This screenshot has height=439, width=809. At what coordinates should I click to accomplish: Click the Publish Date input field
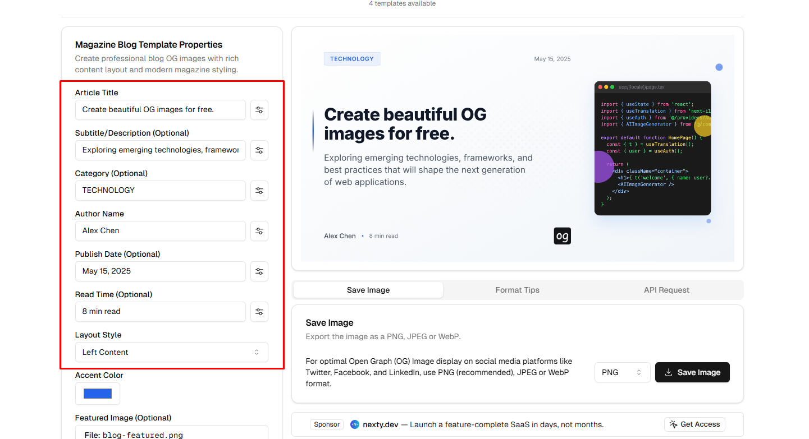(x=161, y=271)
